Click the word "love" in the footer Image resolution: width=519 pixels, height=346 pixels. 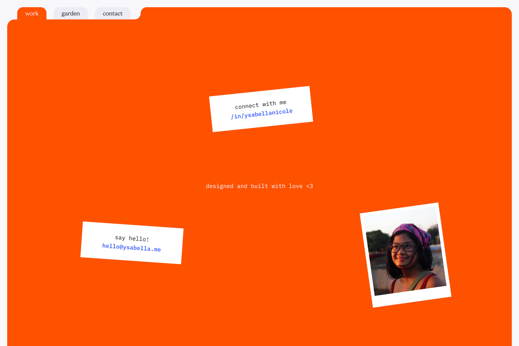(x=296, y=186)
